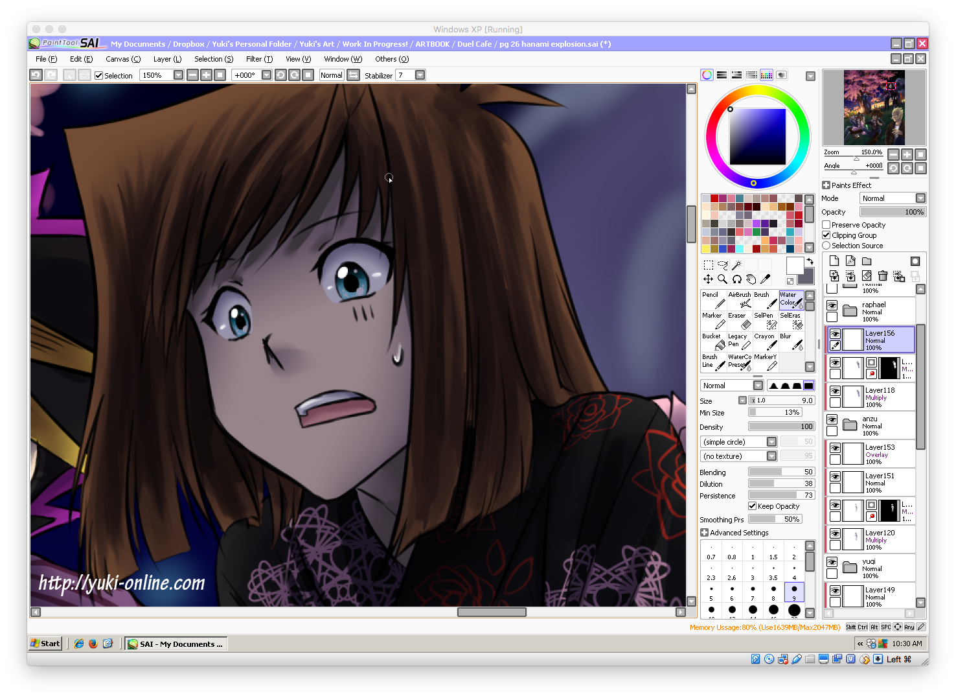
Task: Select brush size preset 3.5
Action: click(x=773, y=572)
